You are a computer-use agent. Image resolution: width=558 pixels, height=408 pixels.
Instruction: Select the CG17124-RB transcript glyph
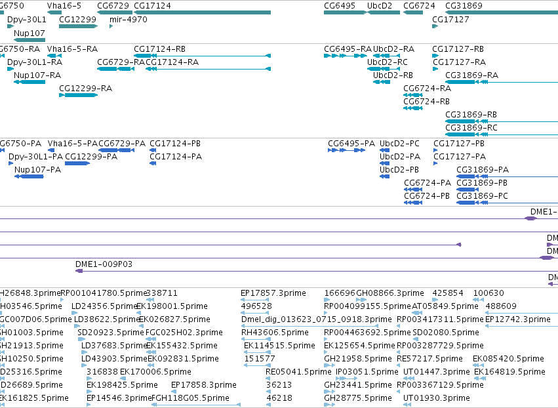point(202,56)
